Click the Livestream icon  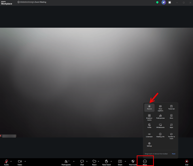point(149,135)
